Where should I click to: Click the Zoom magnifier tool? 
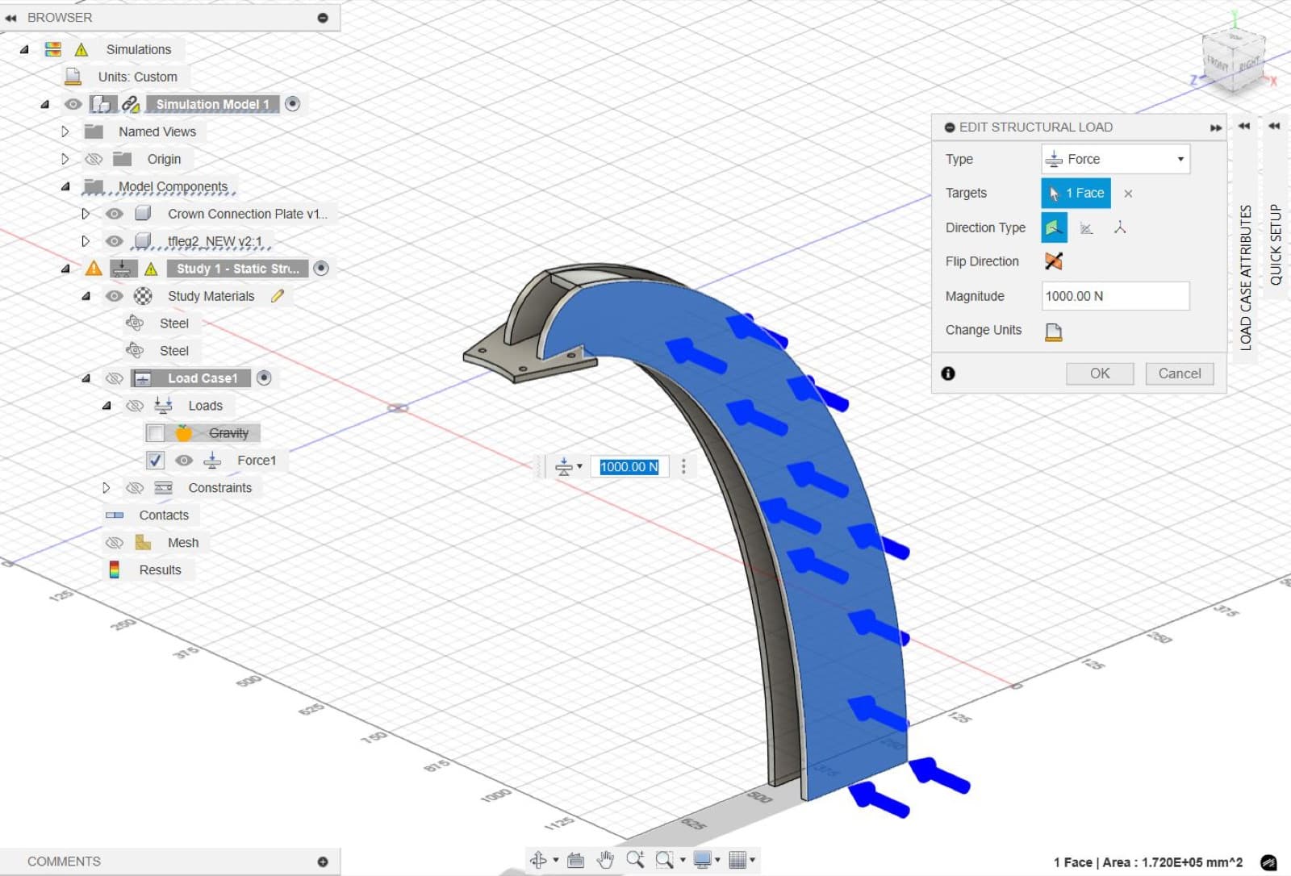tap(635, 860)
